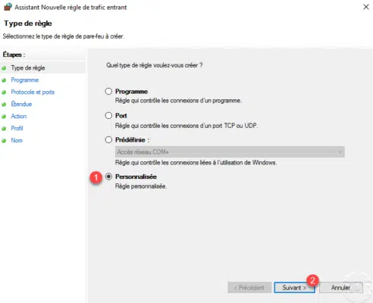Close the rule wizard window
Viewport: 373px width, 303px height.
click(x=366, y=7)
